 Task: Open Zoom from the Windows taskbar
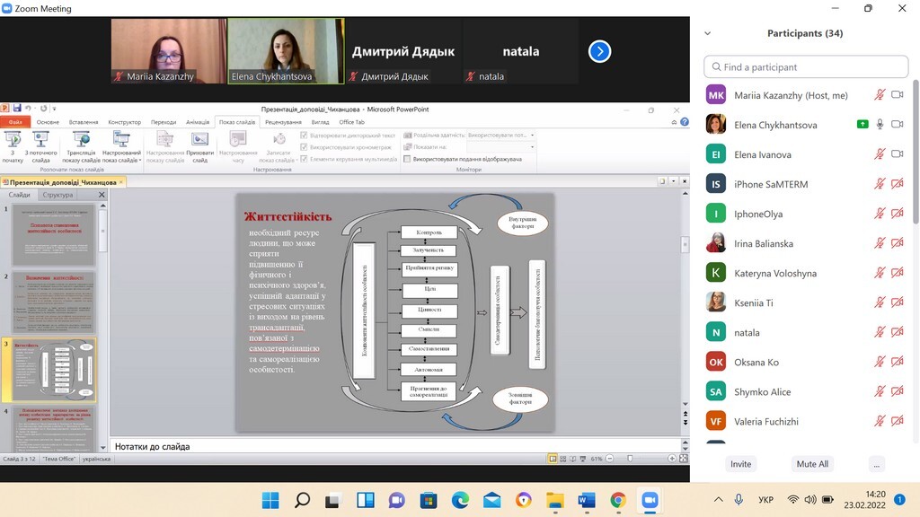(649, 500)
